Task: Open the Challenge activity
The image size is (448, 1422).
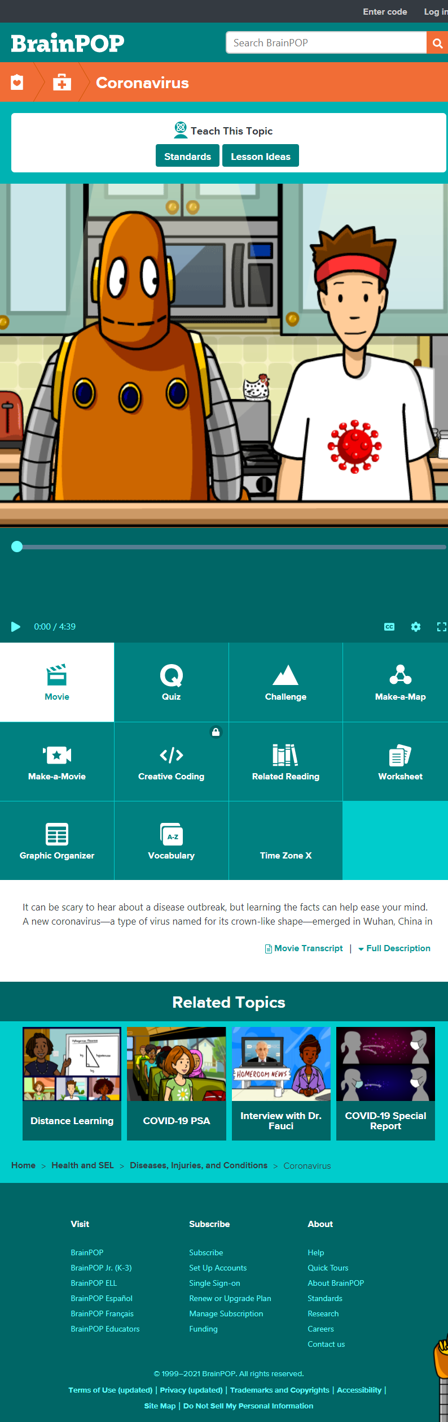Action: 286,682
